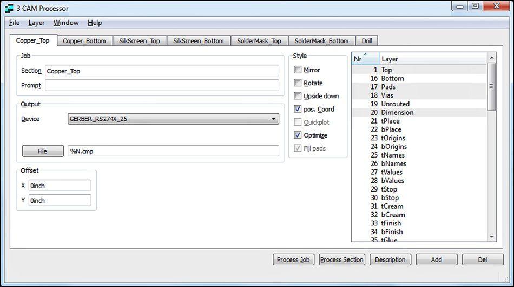The image size is (514, 287).
Task: Click the layer list scroll up arrow
Action: tap(492, 58)
